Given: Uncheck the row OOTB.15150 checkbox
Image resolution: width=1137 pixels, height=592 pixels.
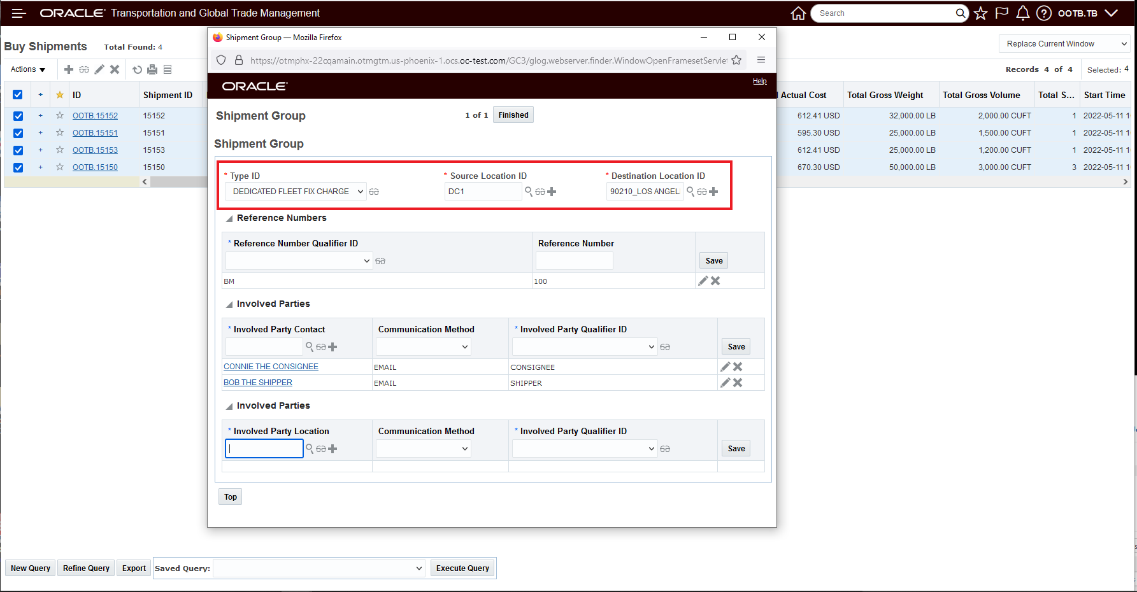Looking at the screenshot, I should (18, 167).
